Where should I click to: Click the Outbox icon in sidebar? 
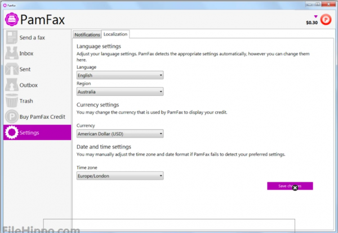click(12, 84)
